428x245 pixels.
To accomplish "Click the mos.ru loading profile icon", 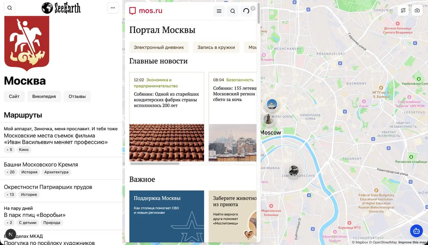I will pyautogui.click(x=246, y=11).
